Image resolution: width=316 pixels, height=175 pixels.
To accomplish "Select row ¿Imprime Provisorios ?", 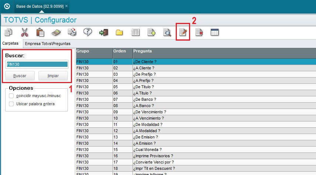I will [196, 156].
